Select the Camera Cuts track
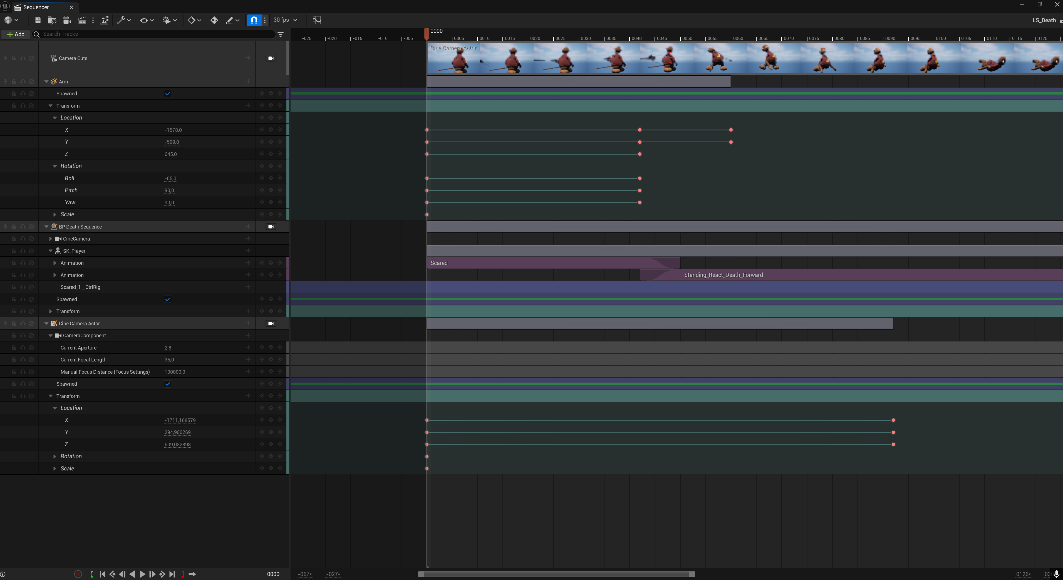1063x580 pixels. (x=73, y=58)
